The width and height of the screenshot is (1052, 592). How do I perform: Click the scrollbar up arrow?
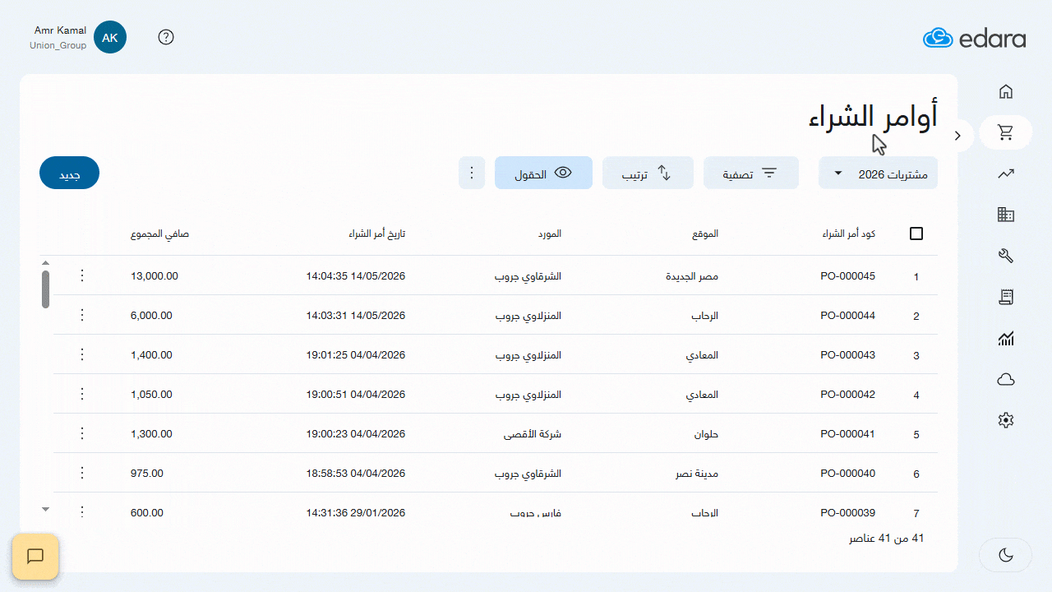46,262
